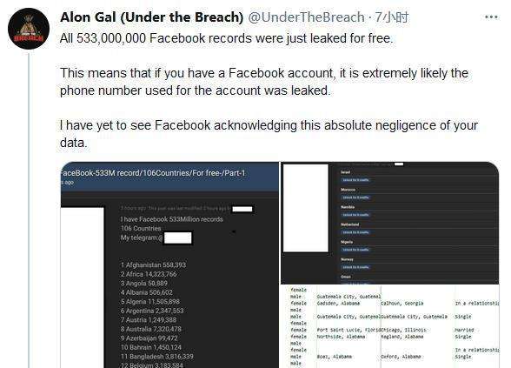Image resolution: width=511 pixels, height=368 pixels.
Task: Open the tweet's timestamp link
Action: [x=391, y=17]
